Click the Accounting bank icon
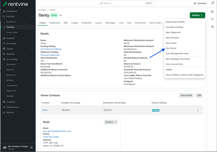This screenshot has height=152, width=217. tap(4, 59)
